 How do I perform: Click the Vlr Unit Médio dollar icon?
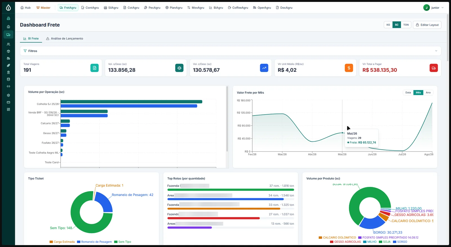[x=349, y=68]
